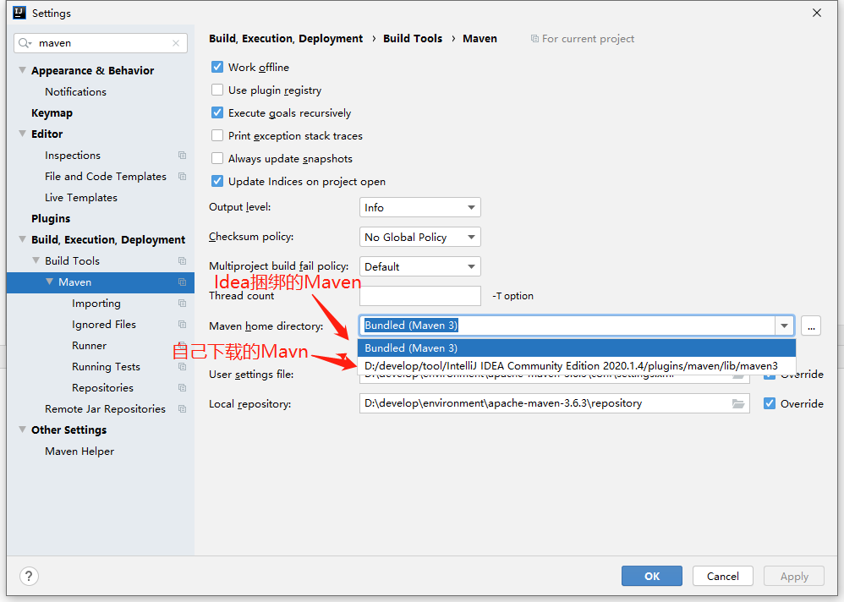The image size is (844, 602).
Task: Open Plugins settings page
Action: tap(51, 218)
